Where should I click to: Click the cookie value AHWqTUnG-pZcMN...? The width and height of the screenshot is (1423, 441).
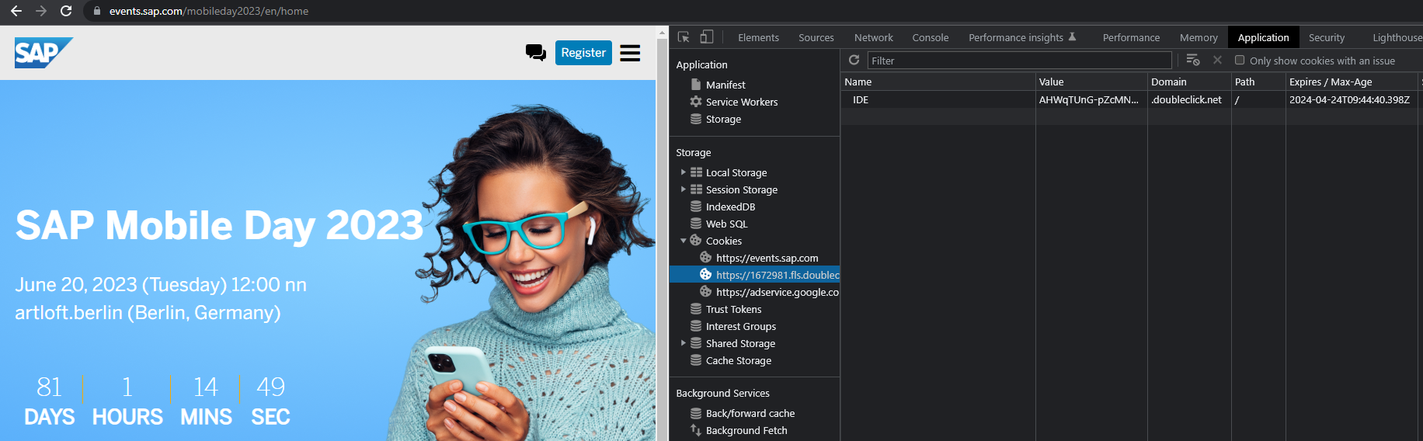[x=1088, y=99]
